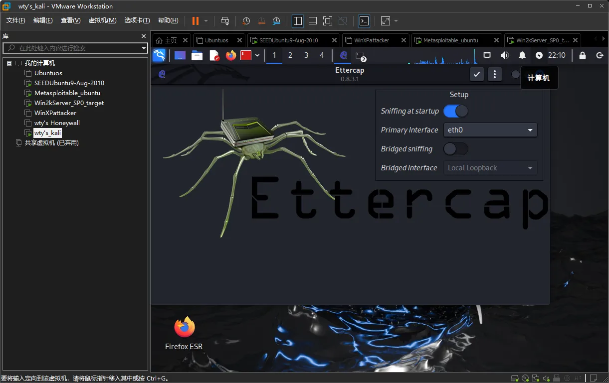Screen dimensions: 609x383
Task: Click the CD/DVD status icon in status bar
Action: (526, 378)
